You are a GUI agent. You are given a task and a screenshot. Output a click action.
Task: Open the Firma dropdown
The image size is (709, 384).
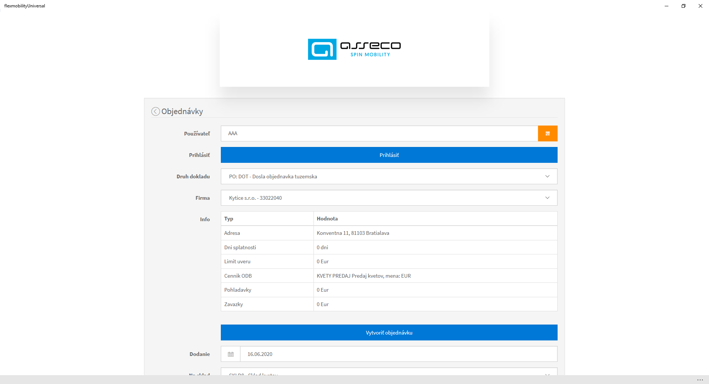coord(389,198)
